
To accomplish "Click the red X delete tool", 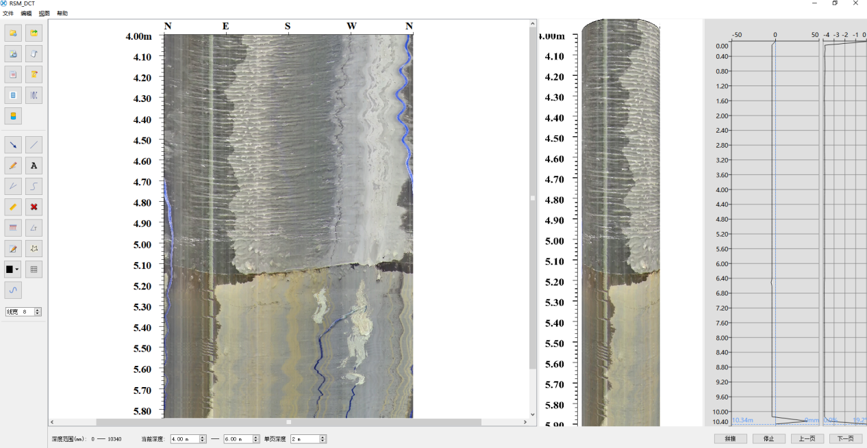I will pos(34,207).
